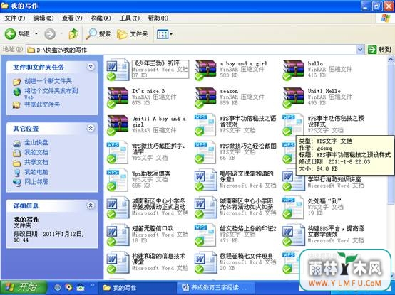Open 网上邻居 location link
The width and height of the screenshot is (395, 295).
point(36,182)
